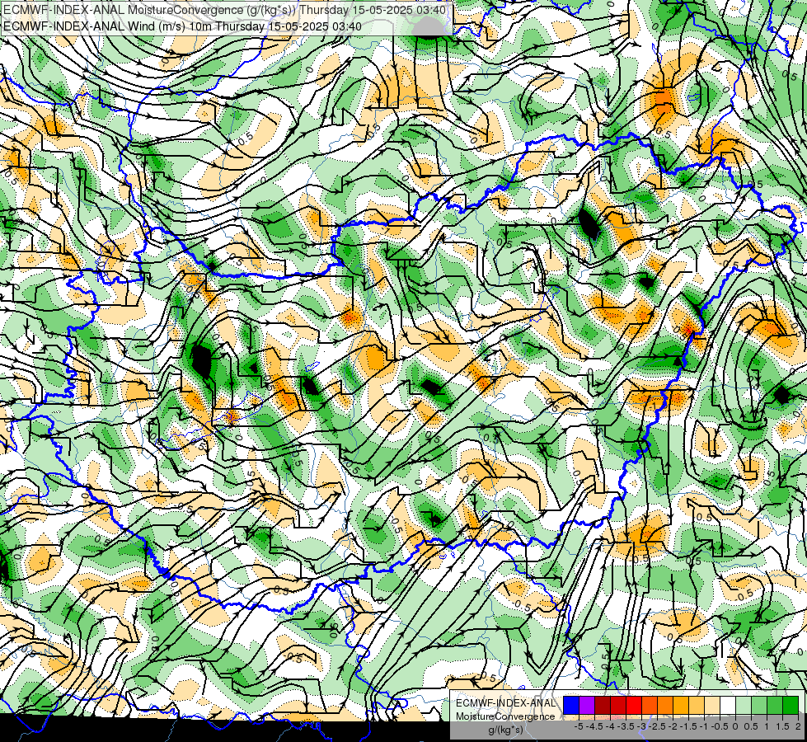
Task: Click the legend tick value 2
Action: coord(798,726)
